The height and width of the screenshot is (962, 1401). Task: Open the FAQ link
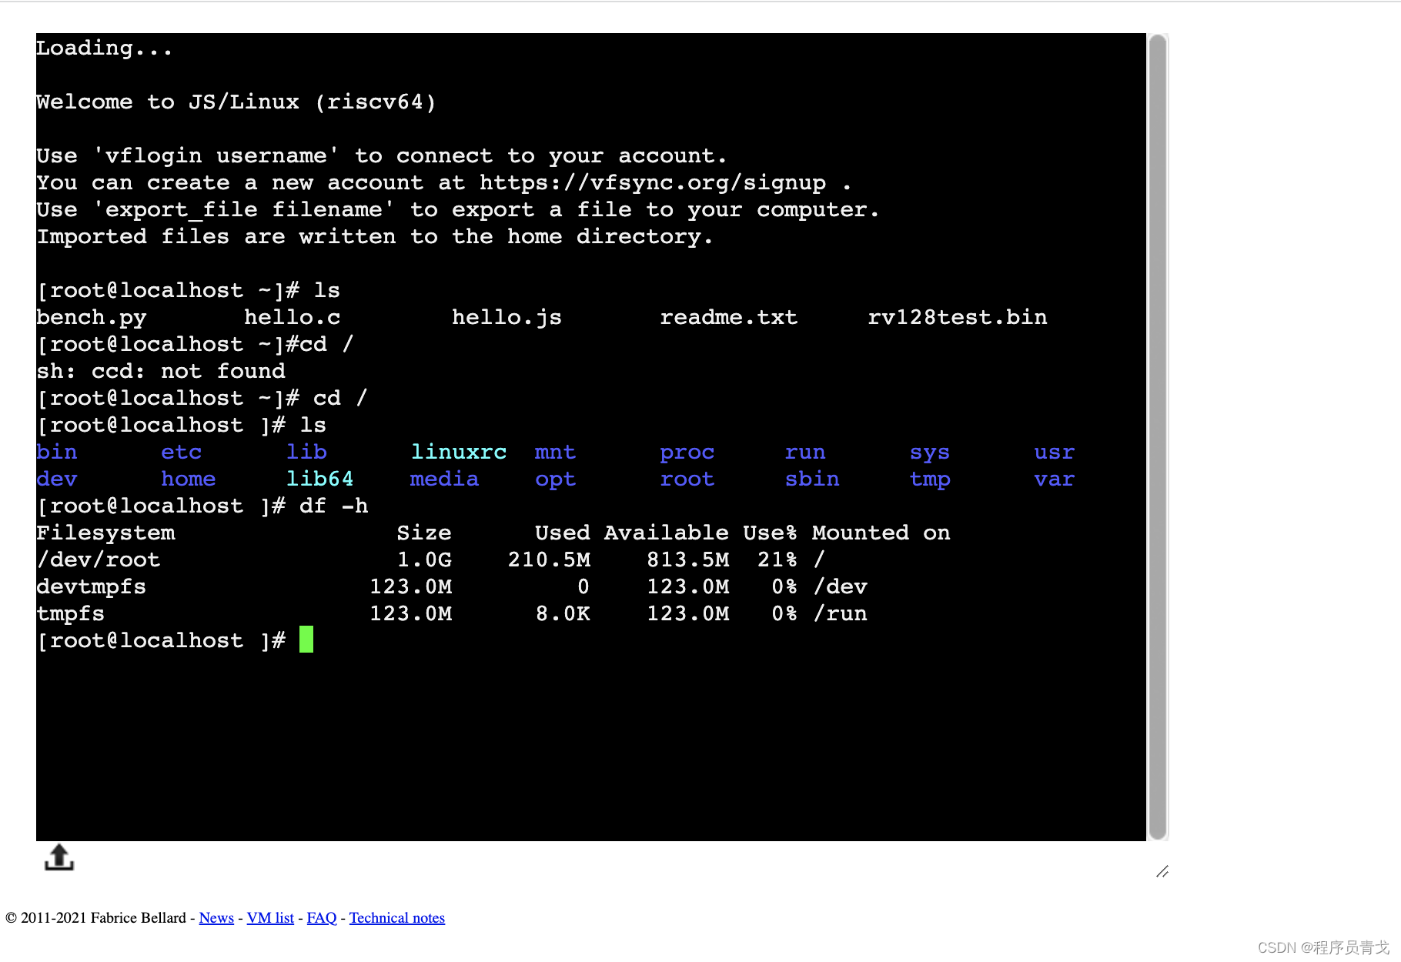tap(322, 917)
